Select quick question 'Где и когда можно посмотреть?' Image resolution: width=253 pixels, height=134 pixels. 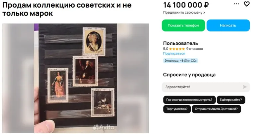[x=189, y=100]
